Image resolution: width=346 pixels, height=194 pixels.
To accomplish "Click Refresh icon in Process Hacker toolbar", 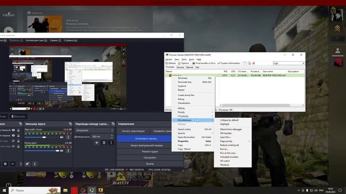I will 167,63.
